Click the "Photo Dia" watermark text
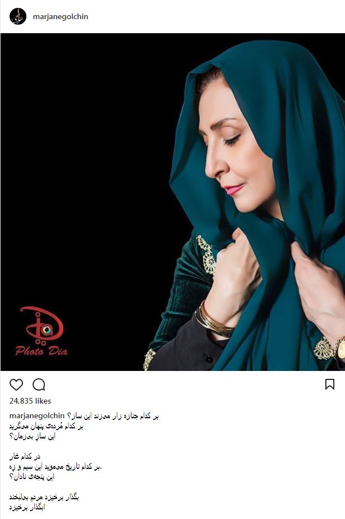 pyautogui.click(x=42, y=351)
